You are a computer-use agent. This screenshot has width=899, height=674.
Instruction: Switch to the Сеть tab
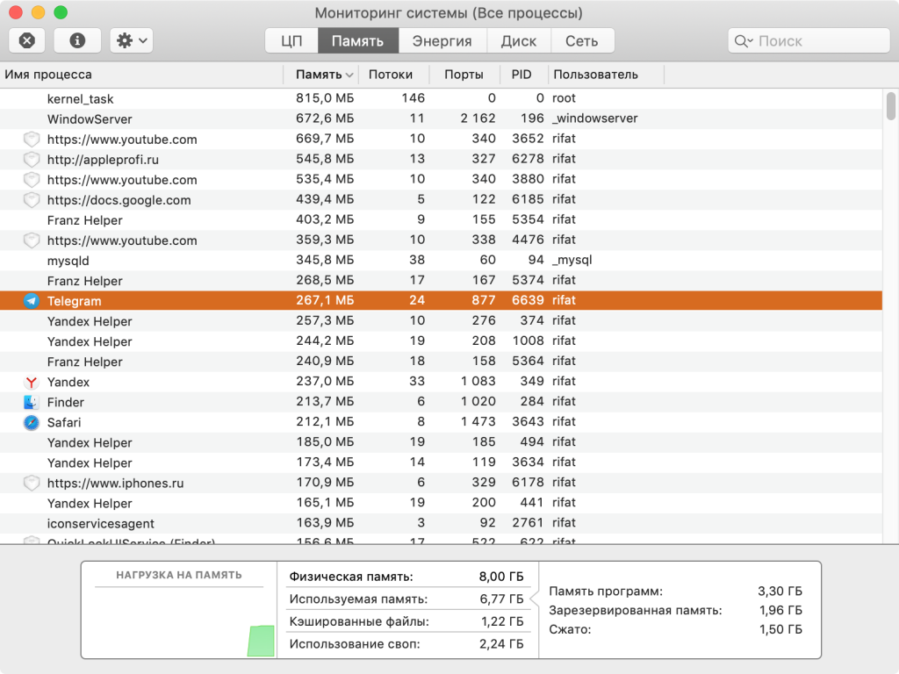pyautogui.click(x=582, y=40)
